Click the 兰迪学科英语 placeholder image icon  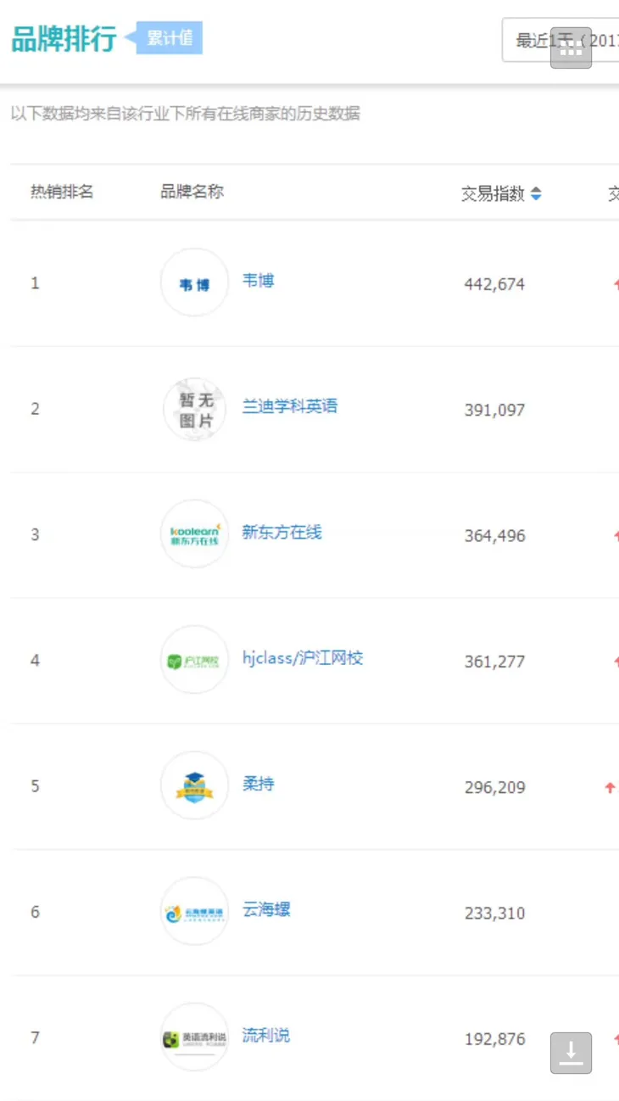coord(194,409)
